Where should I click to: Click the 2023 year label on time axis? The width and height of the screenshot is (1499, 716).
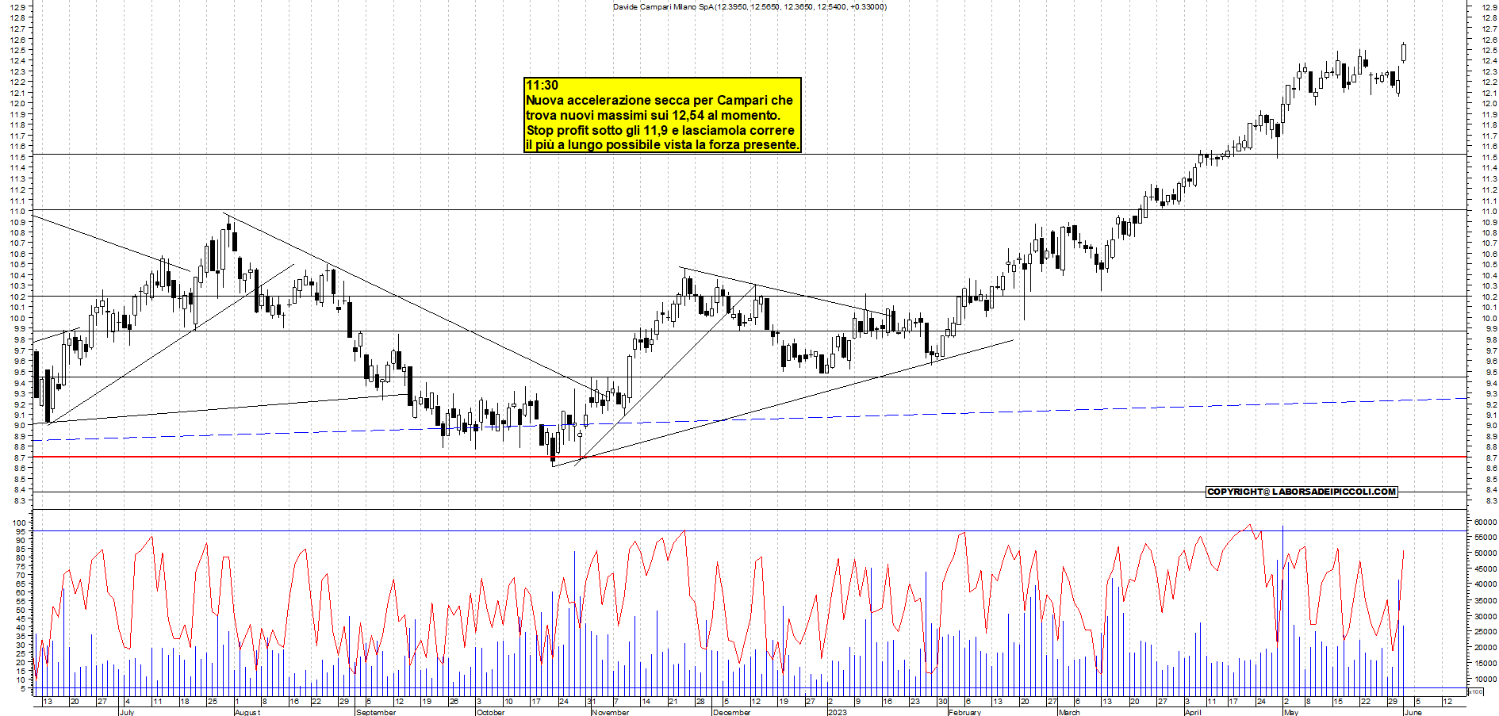tap(837, 712)
